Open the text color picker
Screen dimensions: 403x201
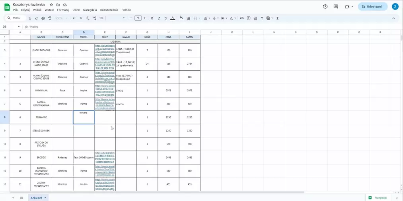pos(173,18)
